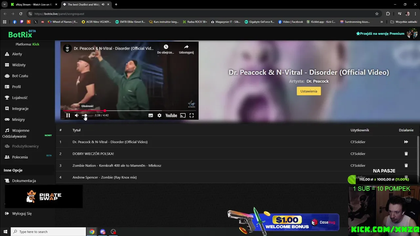Open the media control icon in Chrome toolbar
This screenshot has width=420, height=236.
[x=399, y=14]
